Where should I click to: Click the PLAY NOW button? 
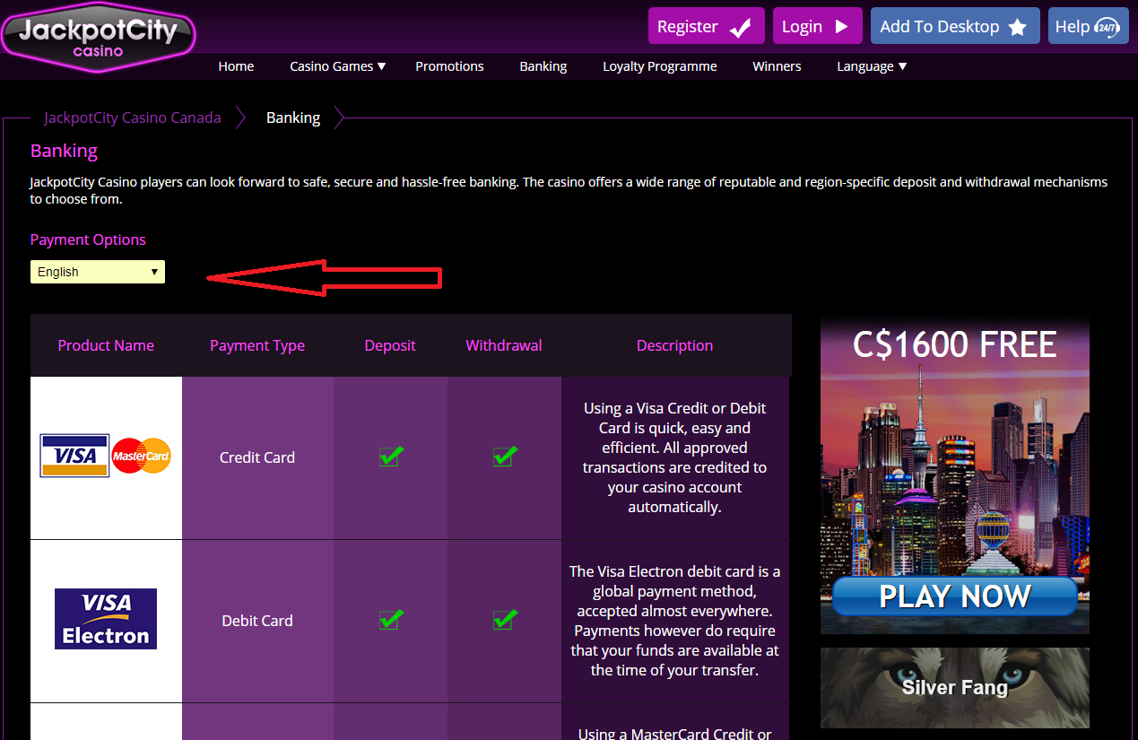[955, 596]
